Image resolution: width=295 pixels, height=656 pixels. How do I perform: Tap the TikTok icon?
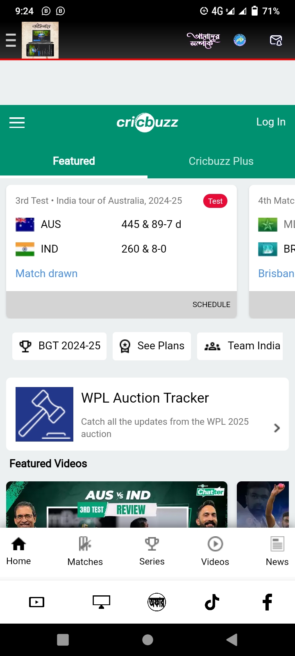pos(212,602)
